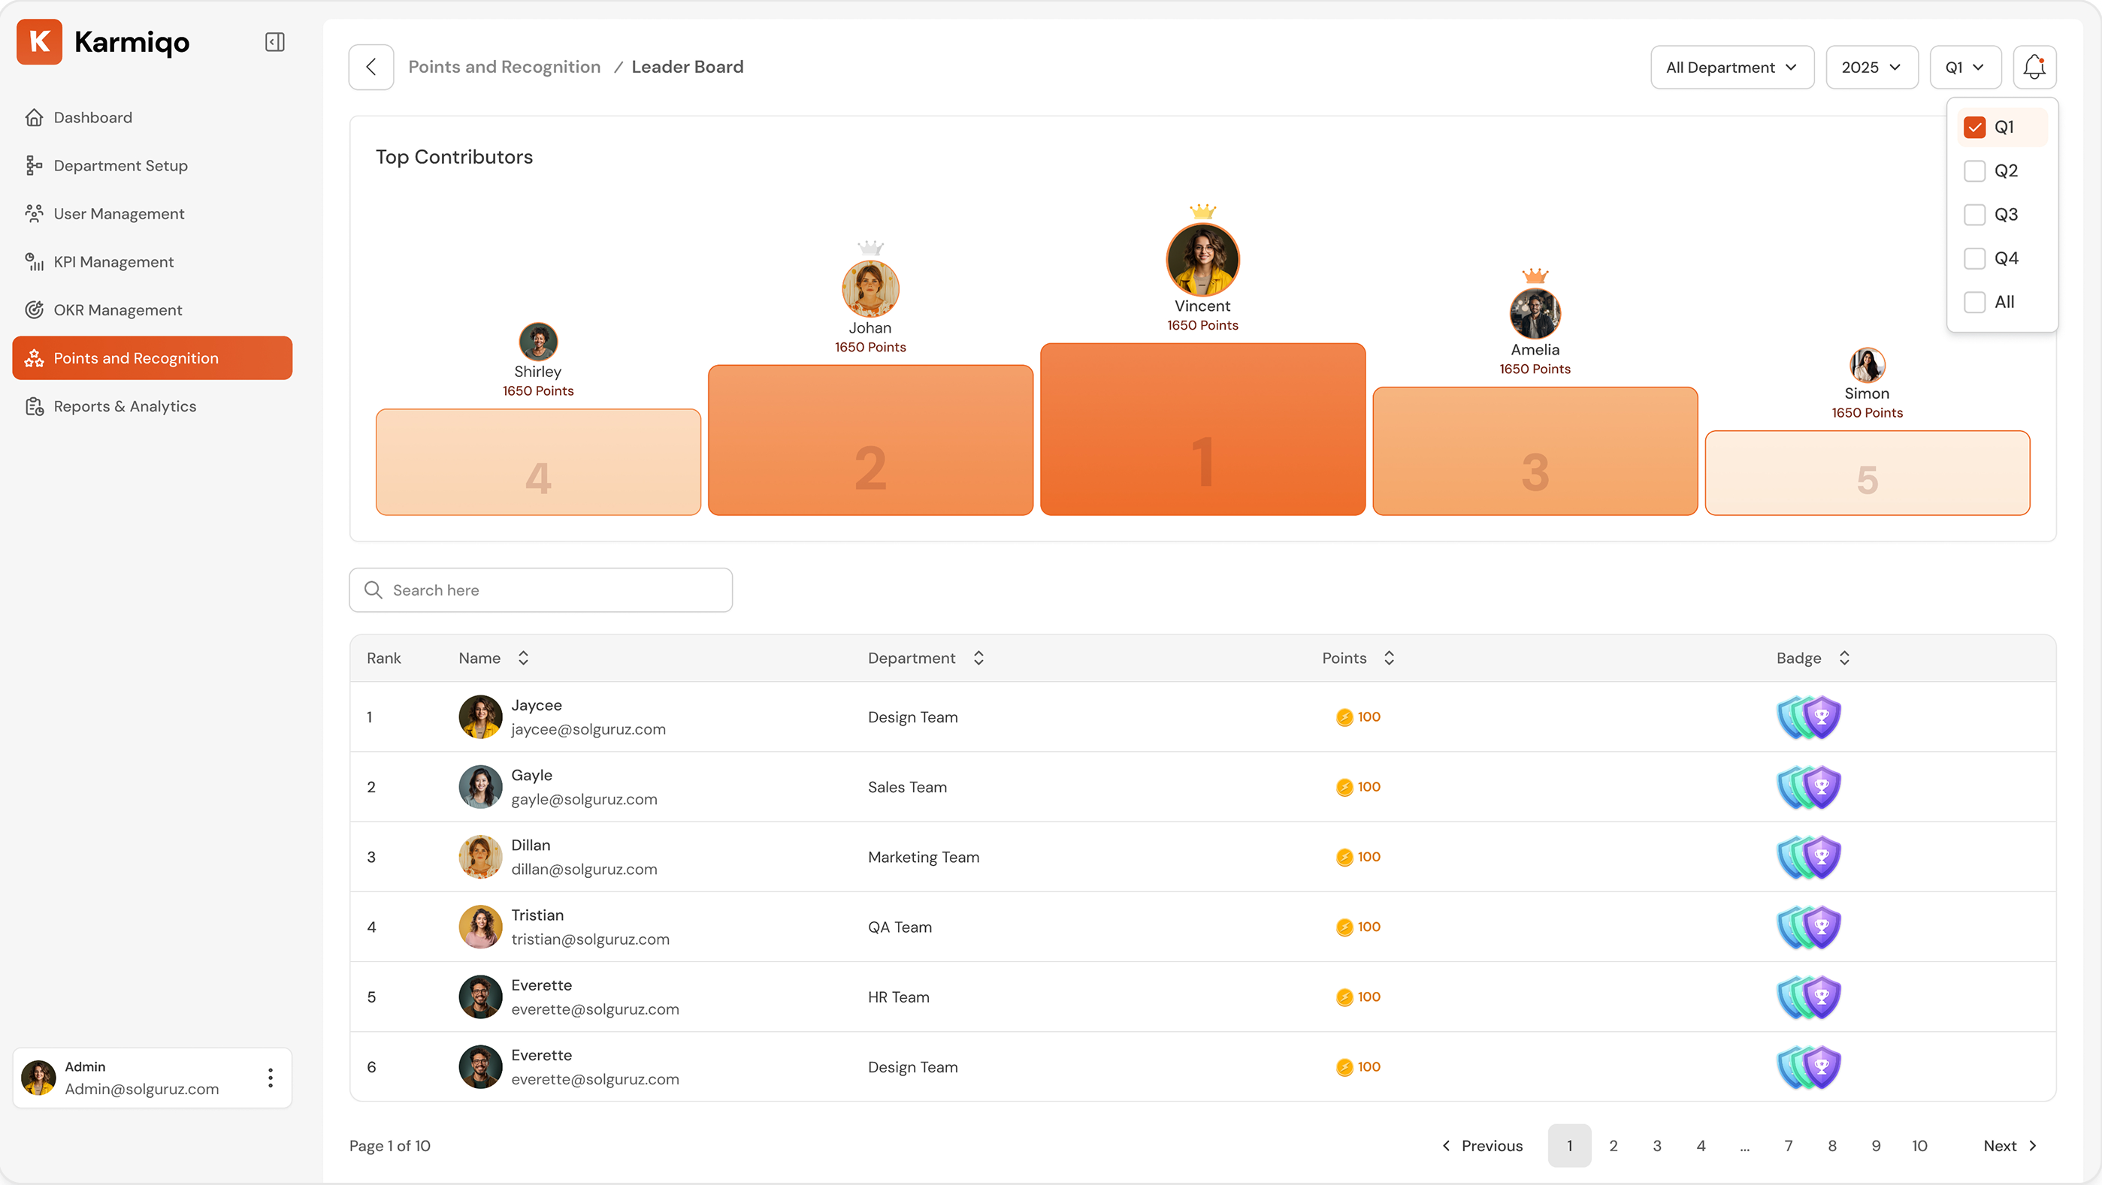Click the notification bell icon
Image resolution: width=2102 pixels, height=1185 pixels.
coord(2034,67)
